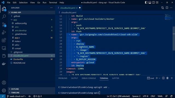Change indentation Spaces: 2 setting
Viewport: 175px width, 98px height.
tap(136, 96)
